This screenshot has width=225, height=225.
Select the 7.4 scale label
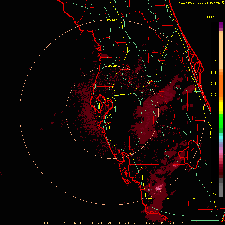pos(214,61)
